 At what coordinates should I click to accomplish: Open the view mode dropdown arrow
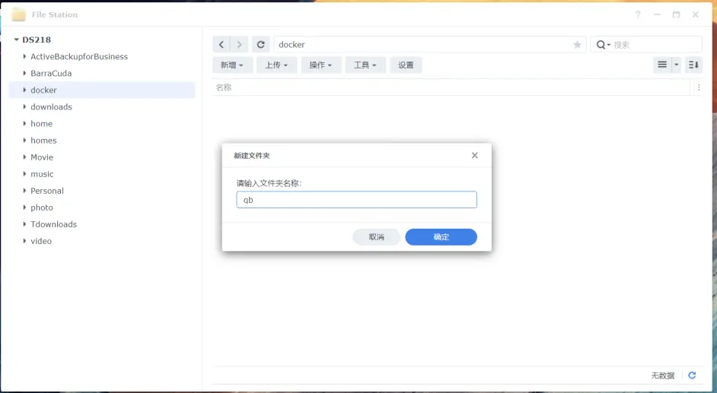[x=677, y=65]
